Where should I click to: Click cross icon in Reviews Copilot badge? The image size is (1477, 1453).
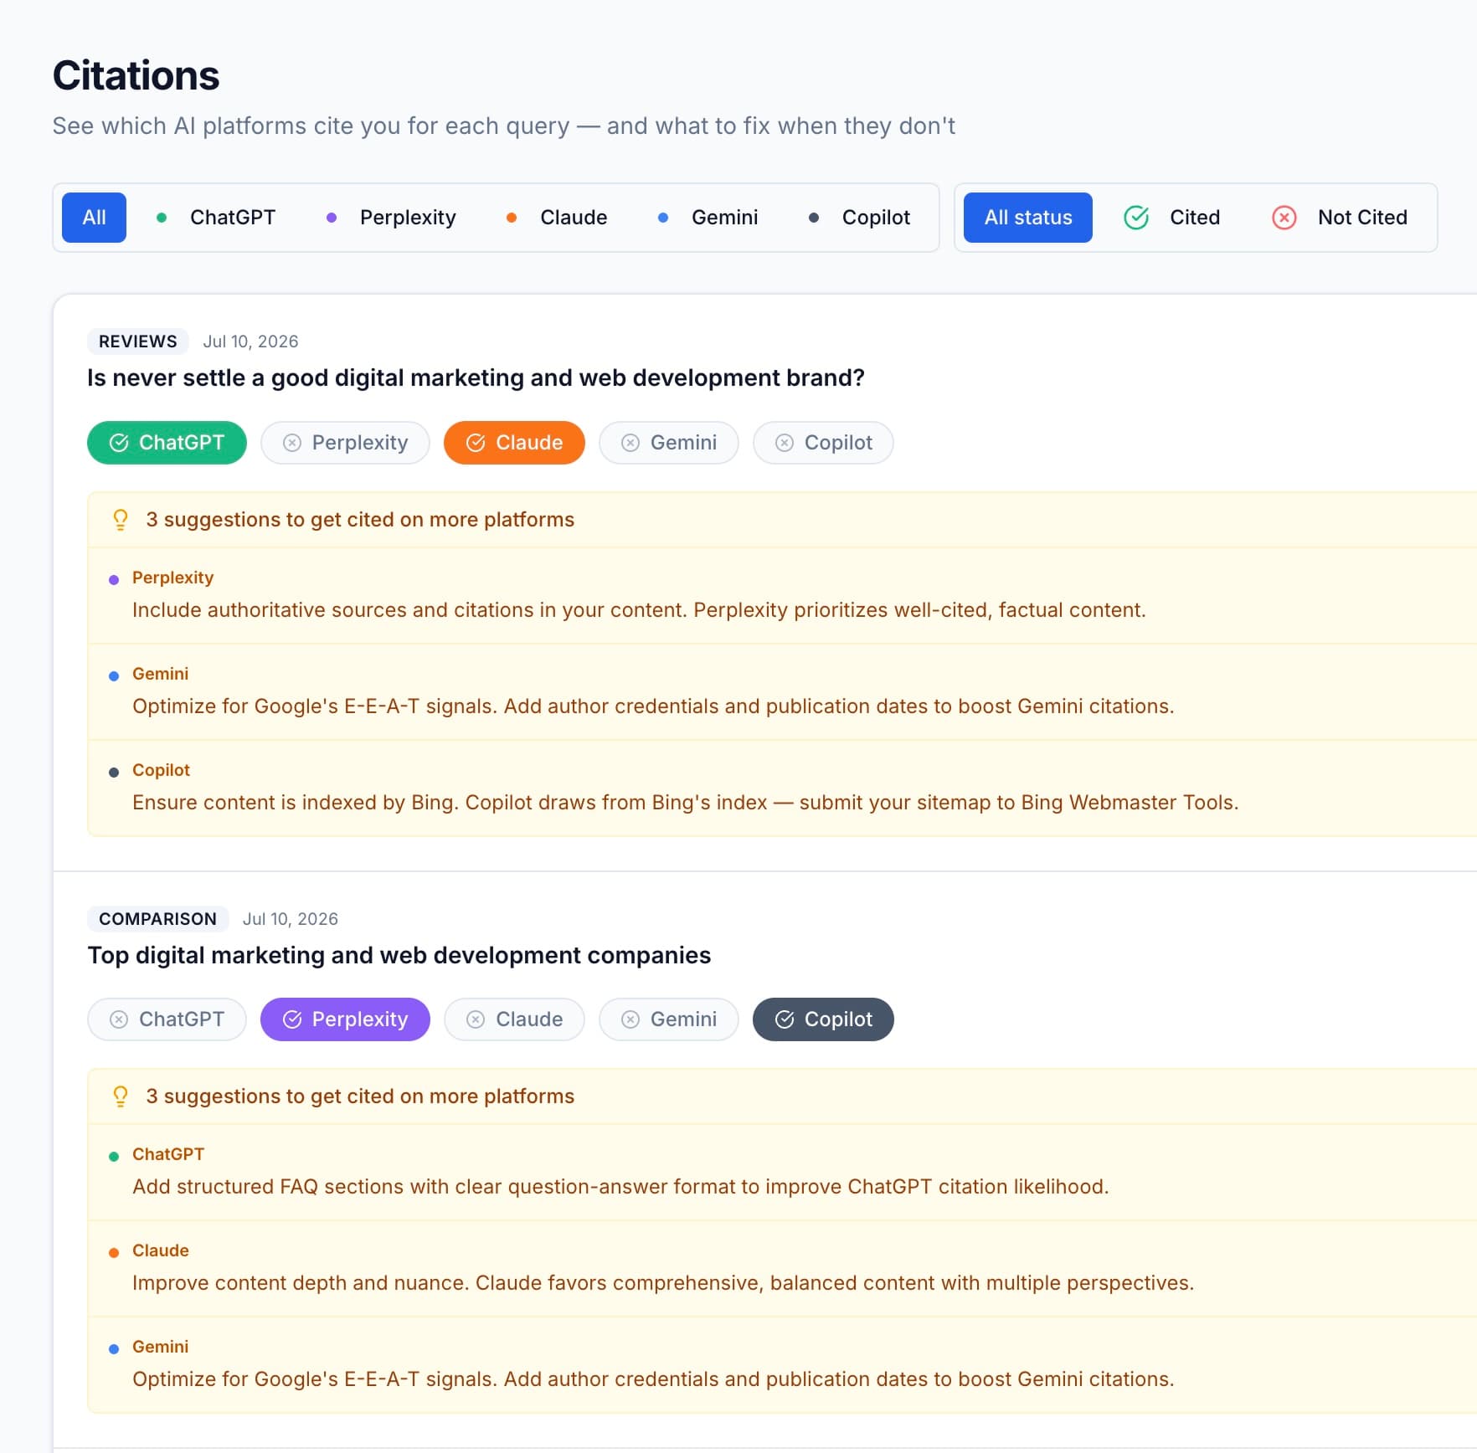click(785, 443)
